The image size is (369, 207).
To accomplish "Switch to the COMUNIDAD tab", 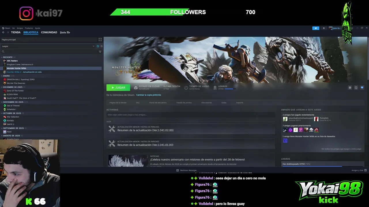I will 49,32.
